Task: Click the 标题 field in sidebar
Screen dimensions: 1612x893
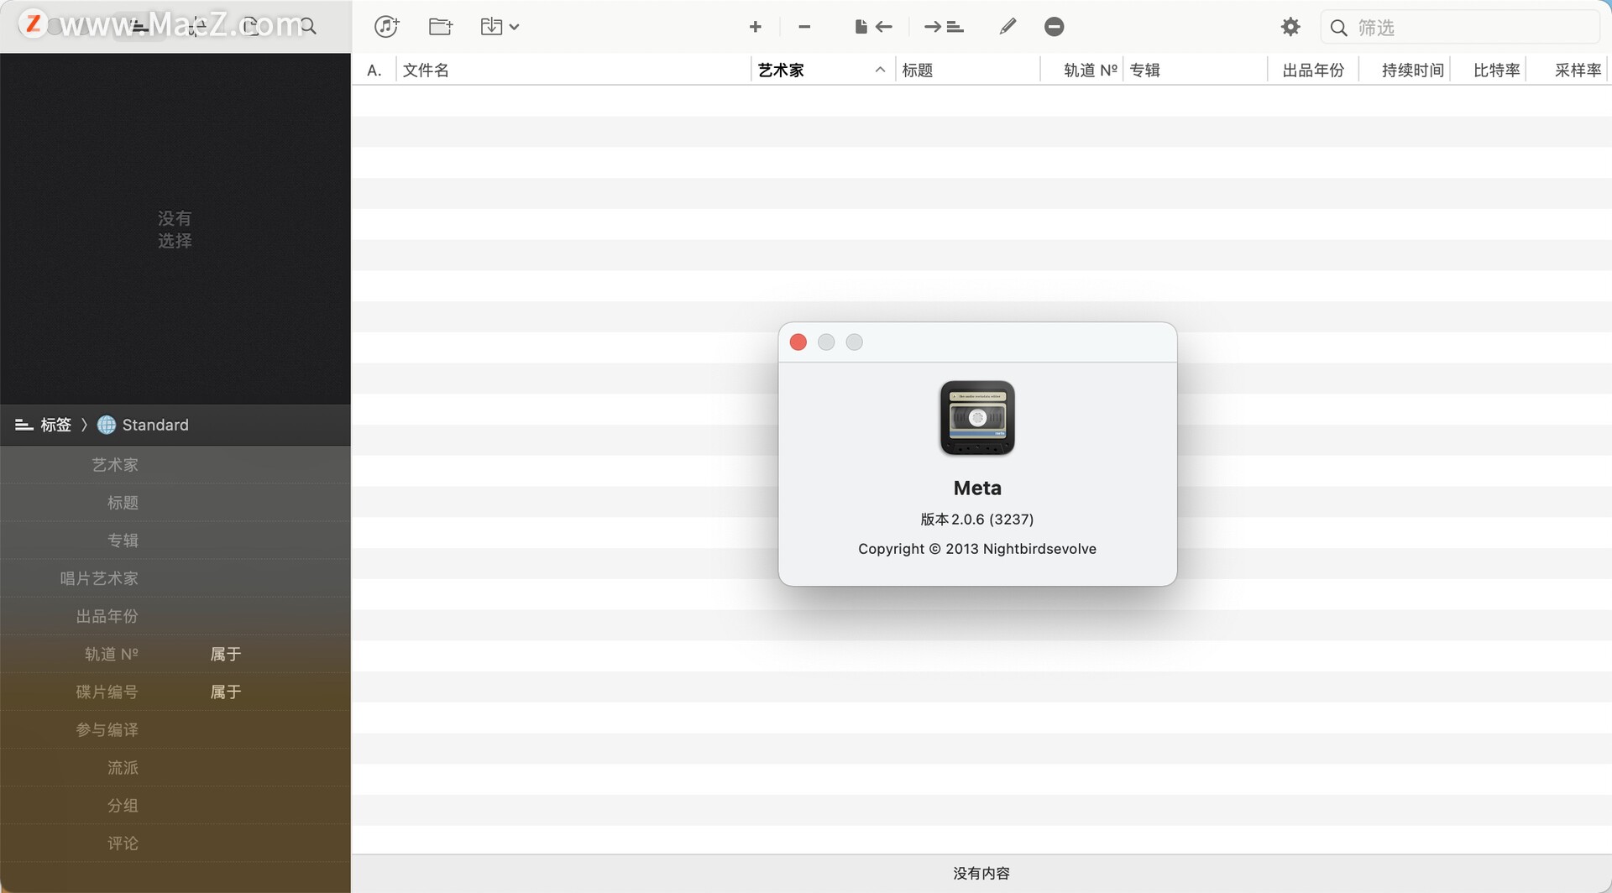Action: point(175,503)
